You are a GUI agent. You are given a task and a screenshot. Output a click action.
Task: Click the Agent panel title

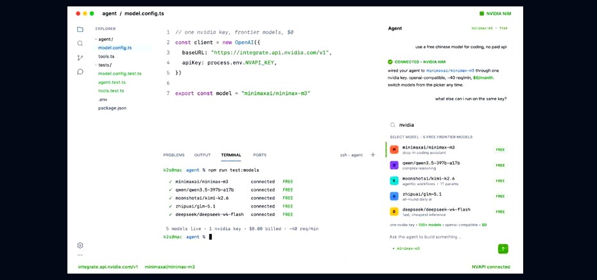coord(395,28)
